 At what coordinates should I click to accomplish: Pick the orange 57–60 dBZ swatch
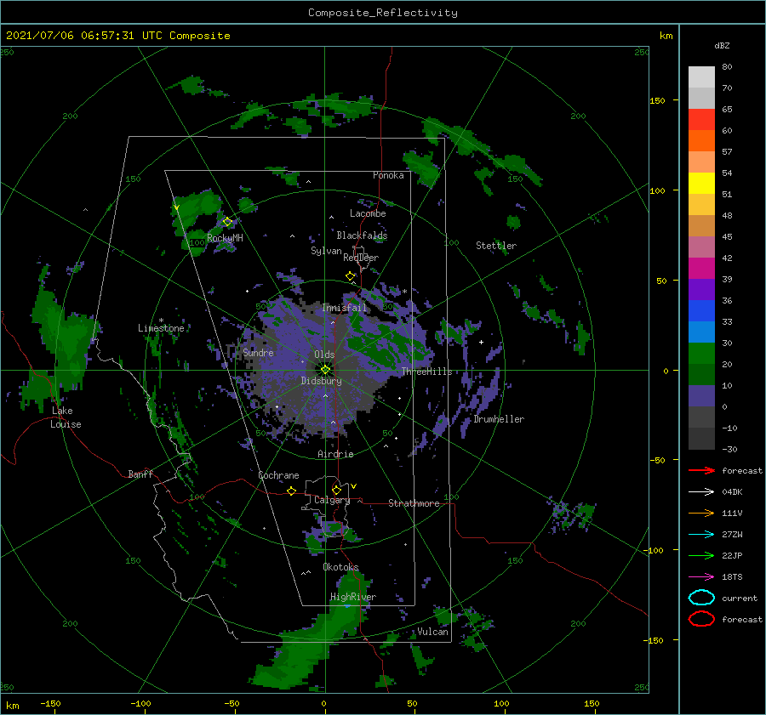701,141
